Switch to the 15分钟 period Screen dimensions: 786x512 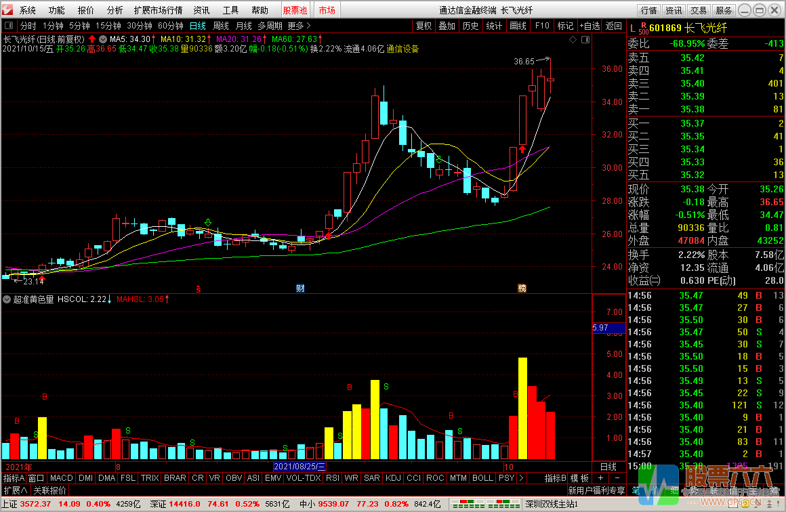pos(108,26)
